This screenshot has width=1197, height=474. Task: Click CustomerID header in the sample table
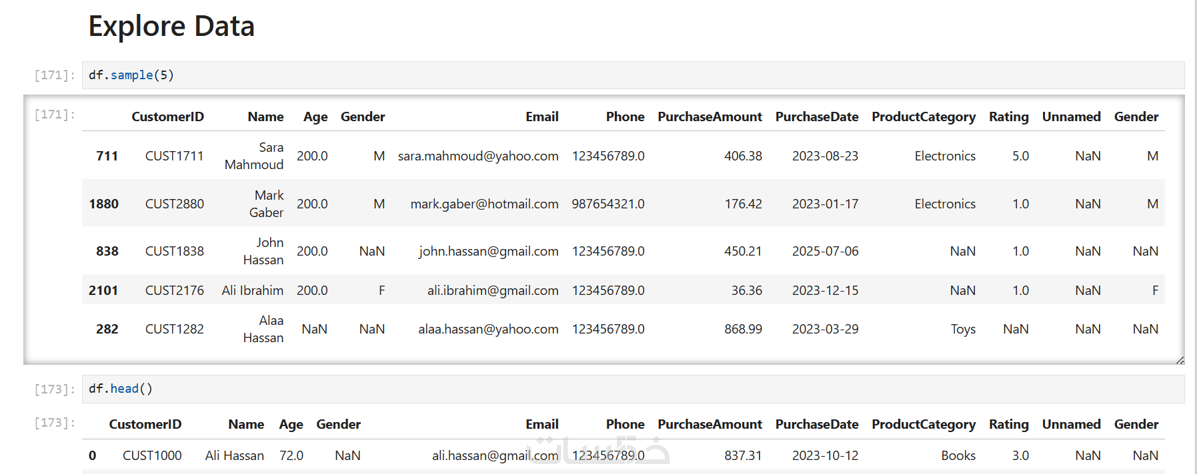tap(167, 117)
